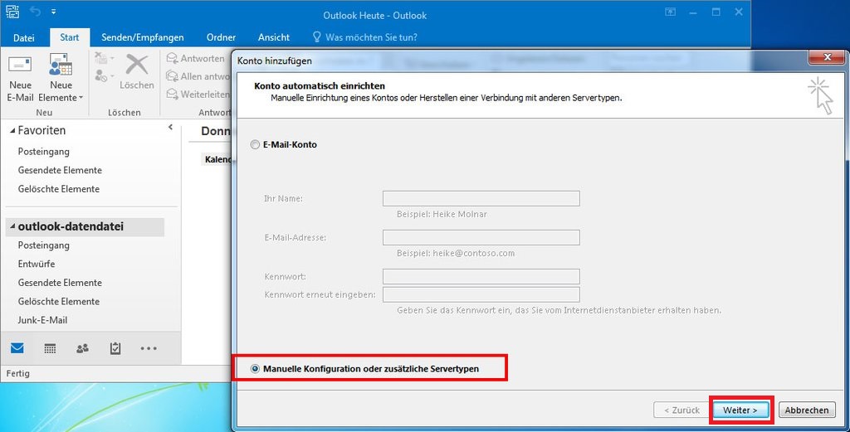The width and height of the screenshot is (850, 432).
Task: Click the Abbrechen button
Action: 807,410
